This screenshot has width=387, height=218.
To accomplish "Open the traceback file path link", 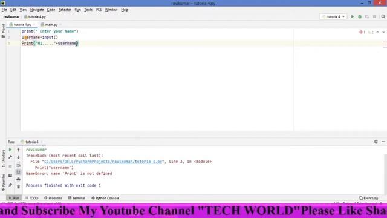I will [103, 162].
